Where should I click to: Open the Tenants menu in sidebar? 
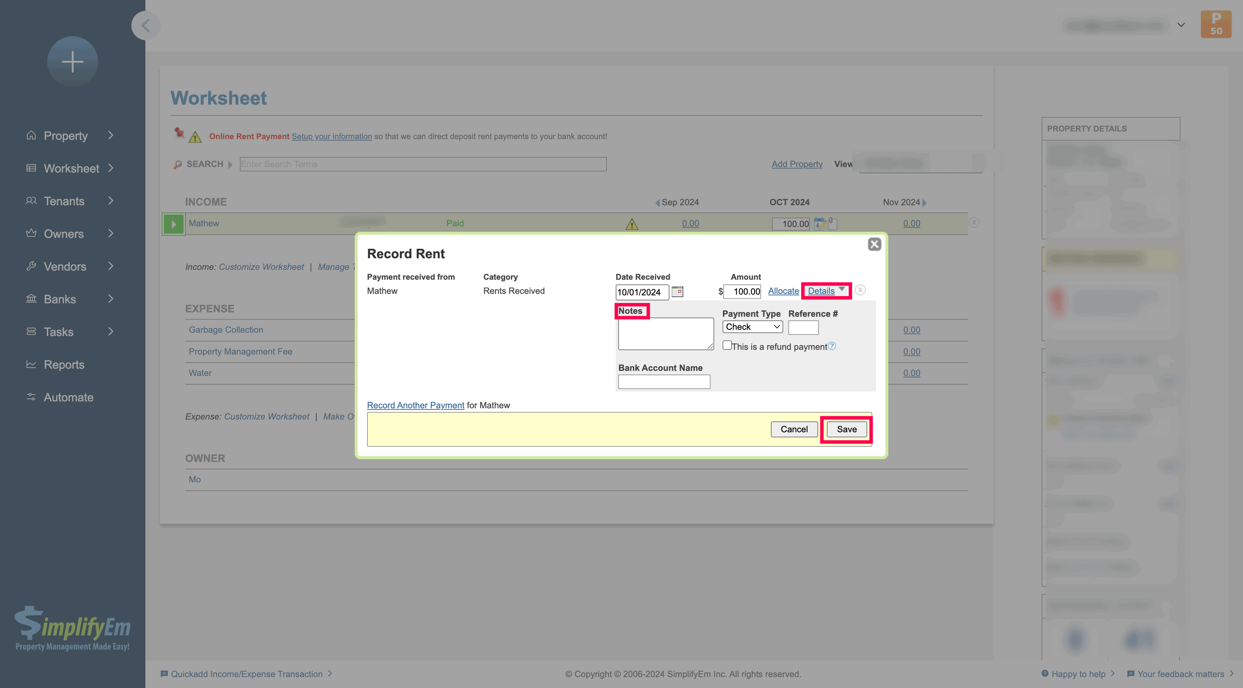click(64, 201)
